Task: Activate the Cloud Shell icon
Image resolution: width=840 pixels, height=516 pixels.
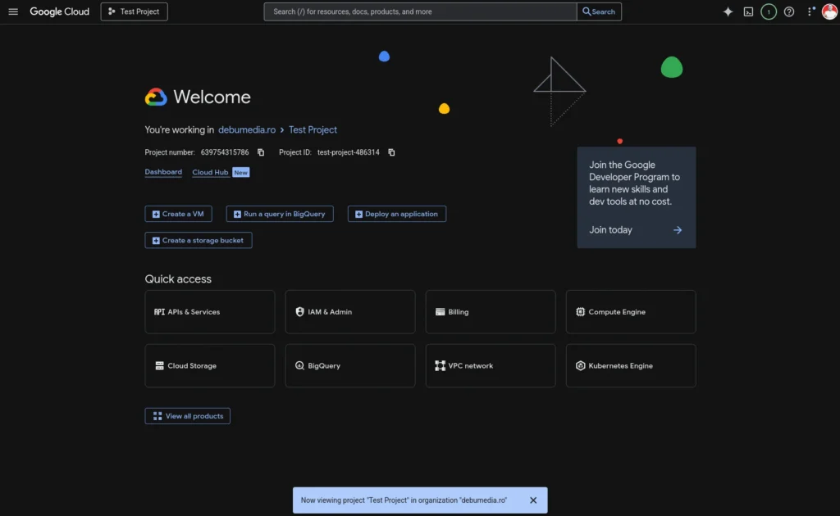Action: point(747,11)
